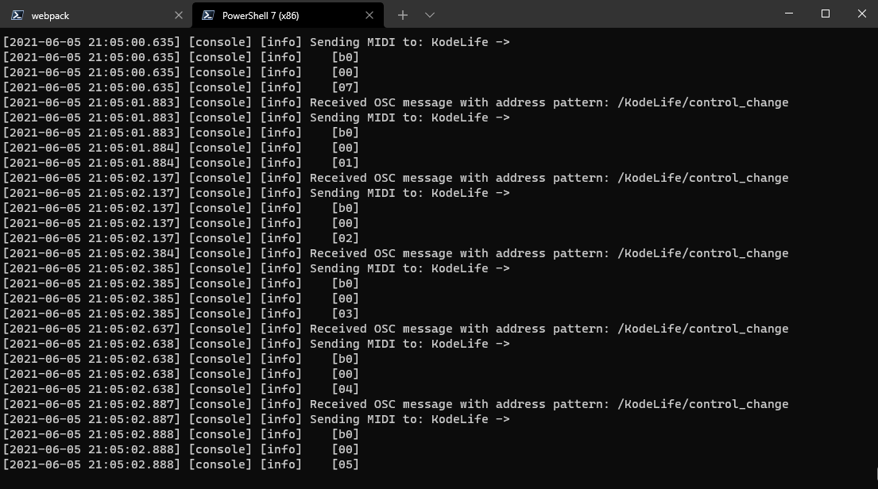Click the [00] line at 21:05:02.888
Viewport: 878px width, 489px height.
tap(181, 449)
